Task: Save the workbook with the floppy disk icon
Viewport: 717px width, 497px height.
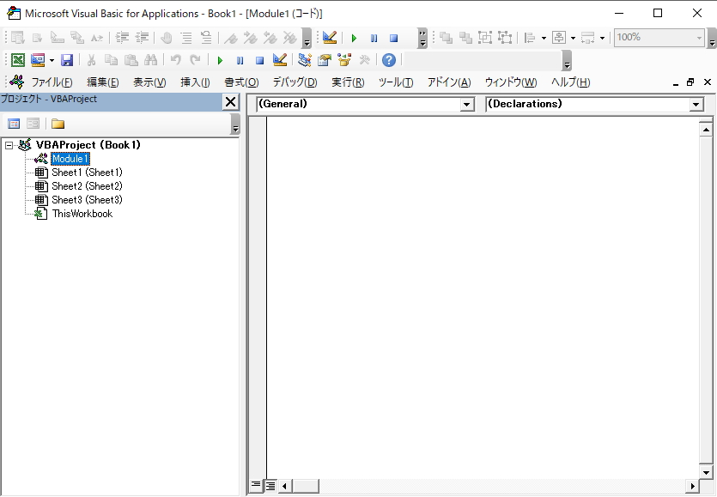Action: point(67,60)
